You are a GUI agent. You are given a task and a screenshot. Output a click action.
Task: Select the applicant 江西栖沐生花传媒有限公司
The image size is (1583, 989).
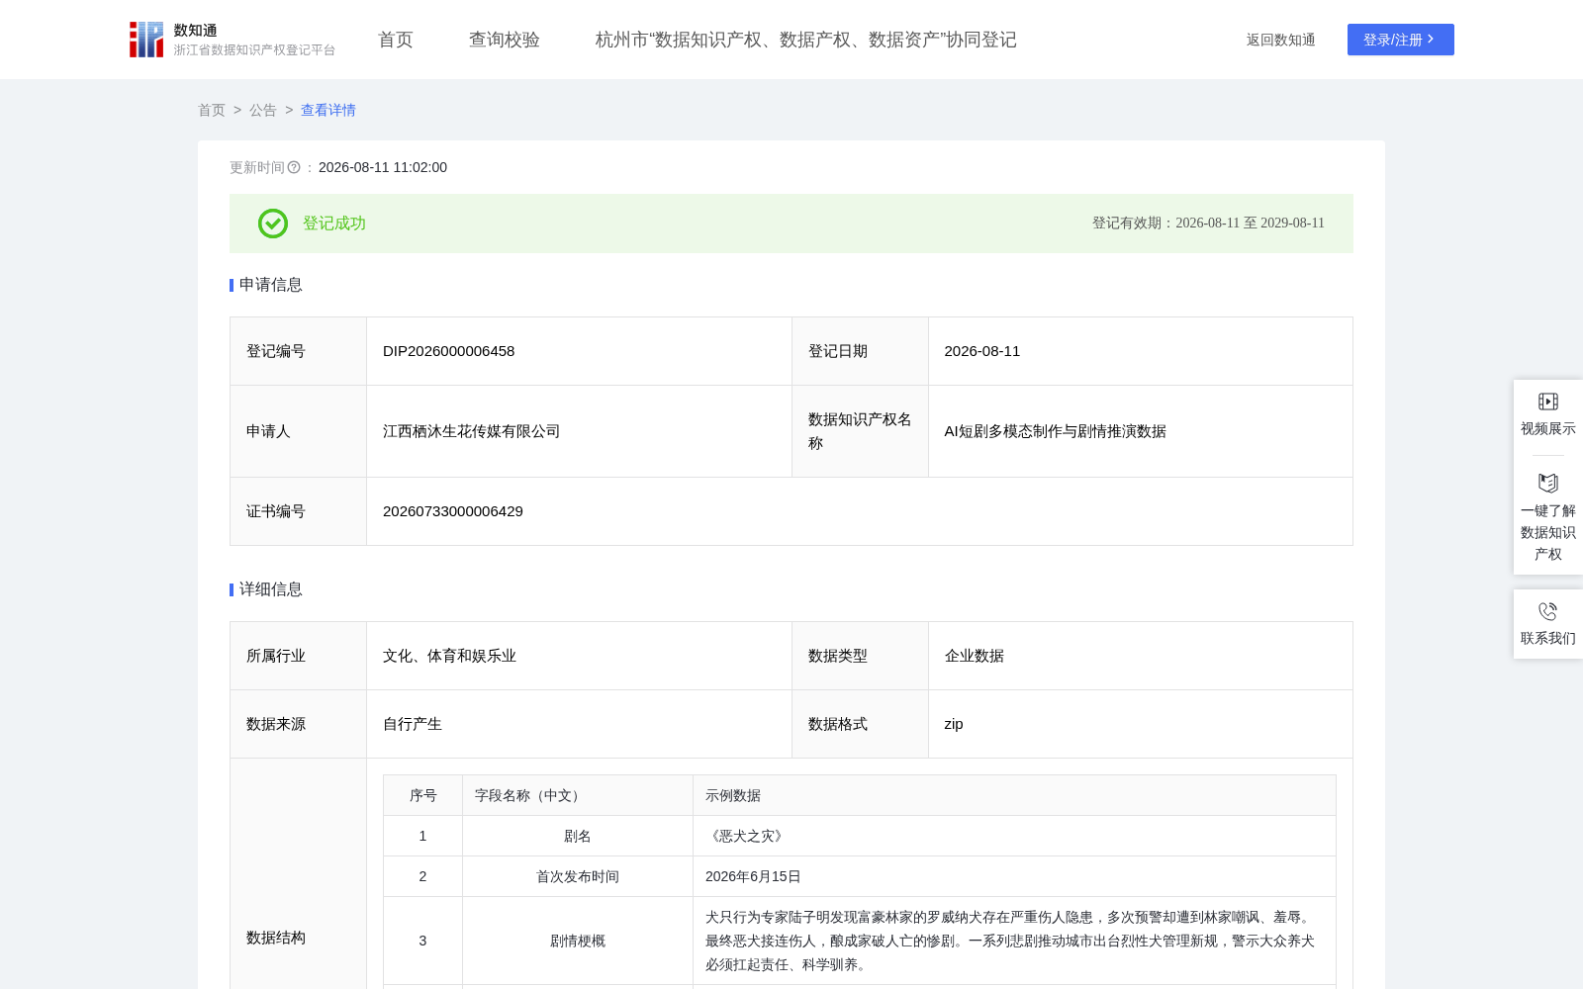click(x=471, y=431)
